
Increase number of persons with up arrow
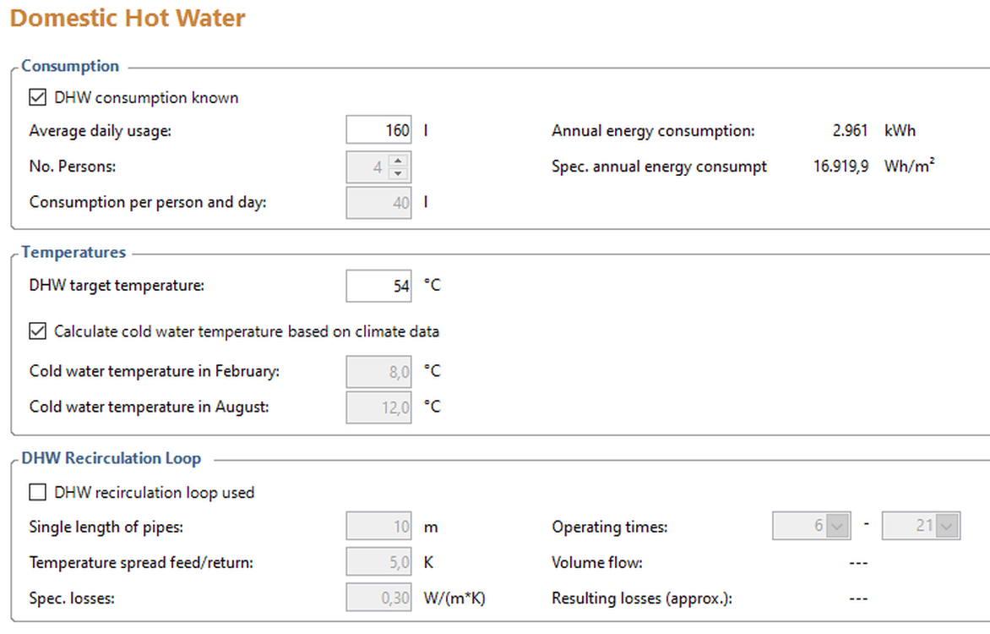tap(400, 161)
